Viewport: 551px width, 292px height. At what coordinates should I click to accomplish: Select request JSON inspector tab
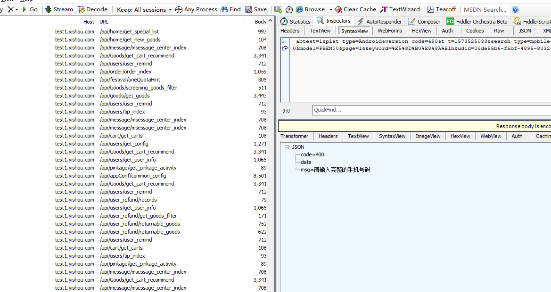pos(525,31)
